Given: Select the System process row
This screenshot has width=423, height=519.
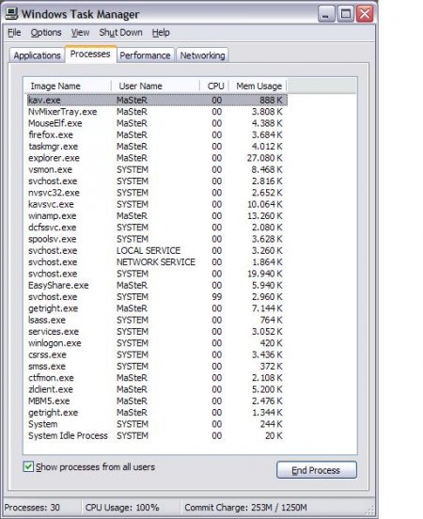Looking at the screenshot, I should point(157,424).
